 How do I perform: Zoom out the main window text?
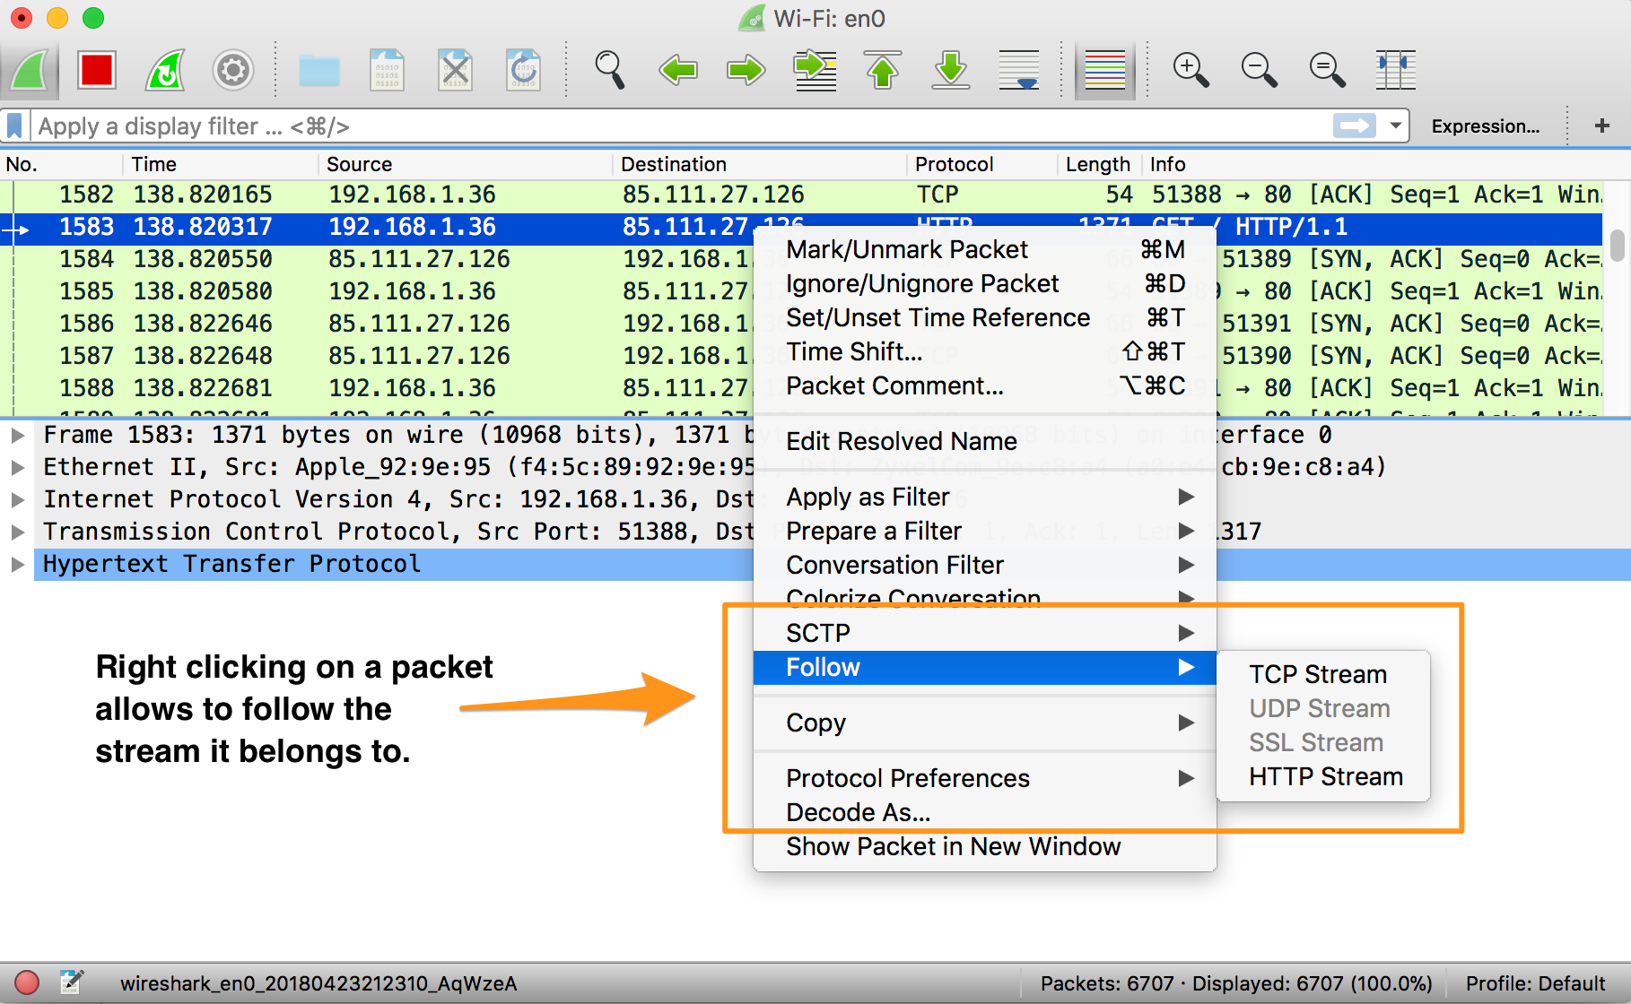point(1259,70)
